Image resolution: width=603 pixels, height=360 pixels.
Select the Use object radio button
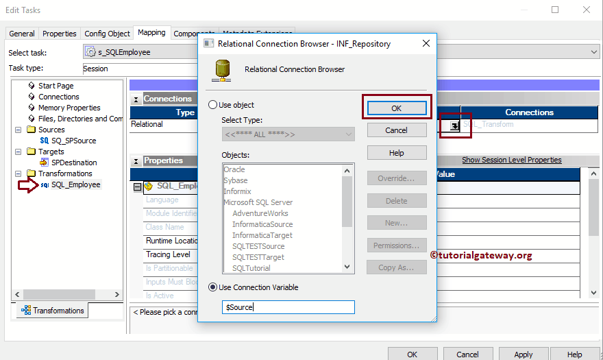point(212,105)
